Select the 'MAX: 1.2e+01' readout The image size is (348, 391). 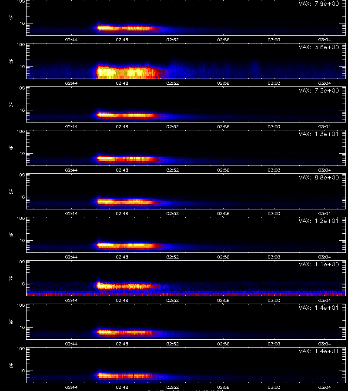pyautogui.click(x=318, y=221)
